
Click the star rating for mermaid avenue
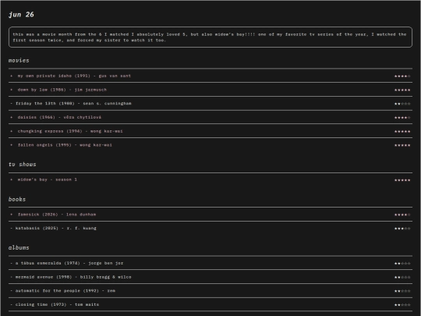coord(402,277)
